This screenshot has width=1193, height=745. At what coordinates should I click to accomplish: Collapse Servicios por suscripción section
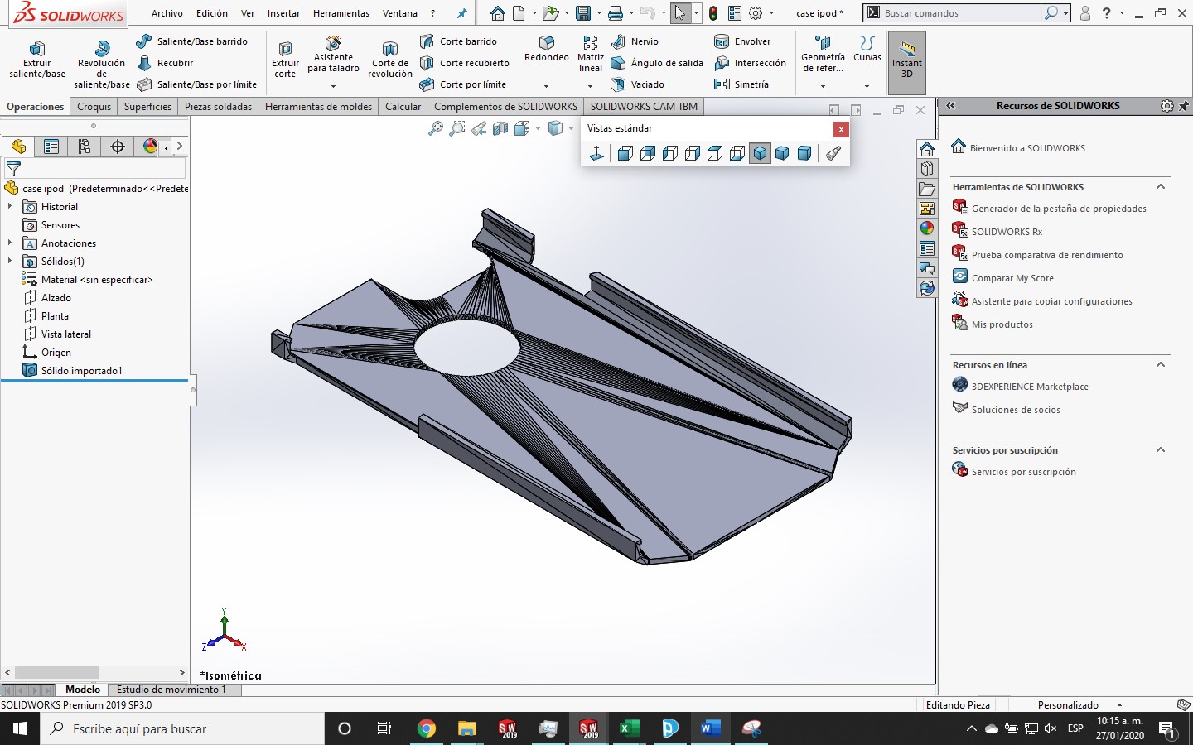(1161, 450)
